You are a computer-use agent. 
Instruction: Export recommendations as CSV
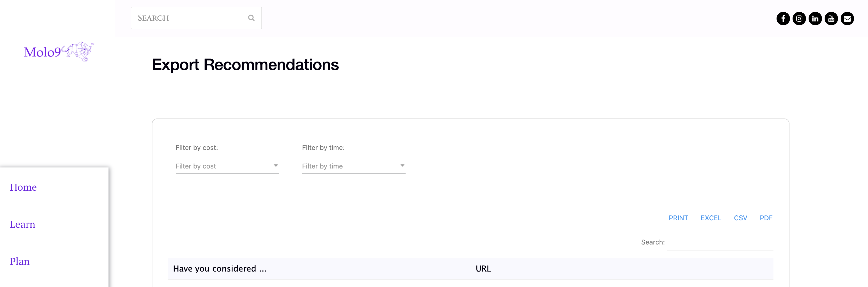740,218
